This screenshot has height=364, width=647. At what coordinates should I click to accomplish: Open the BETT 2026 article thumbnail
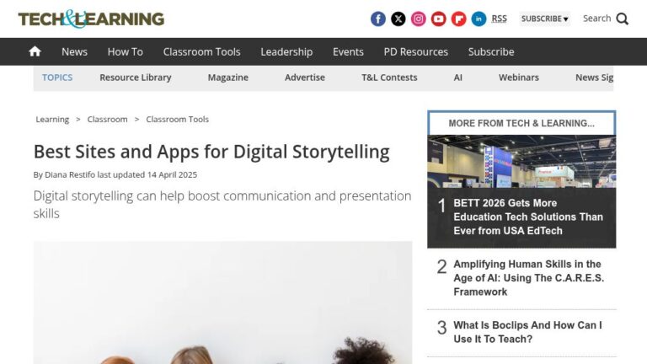[521, 161]
